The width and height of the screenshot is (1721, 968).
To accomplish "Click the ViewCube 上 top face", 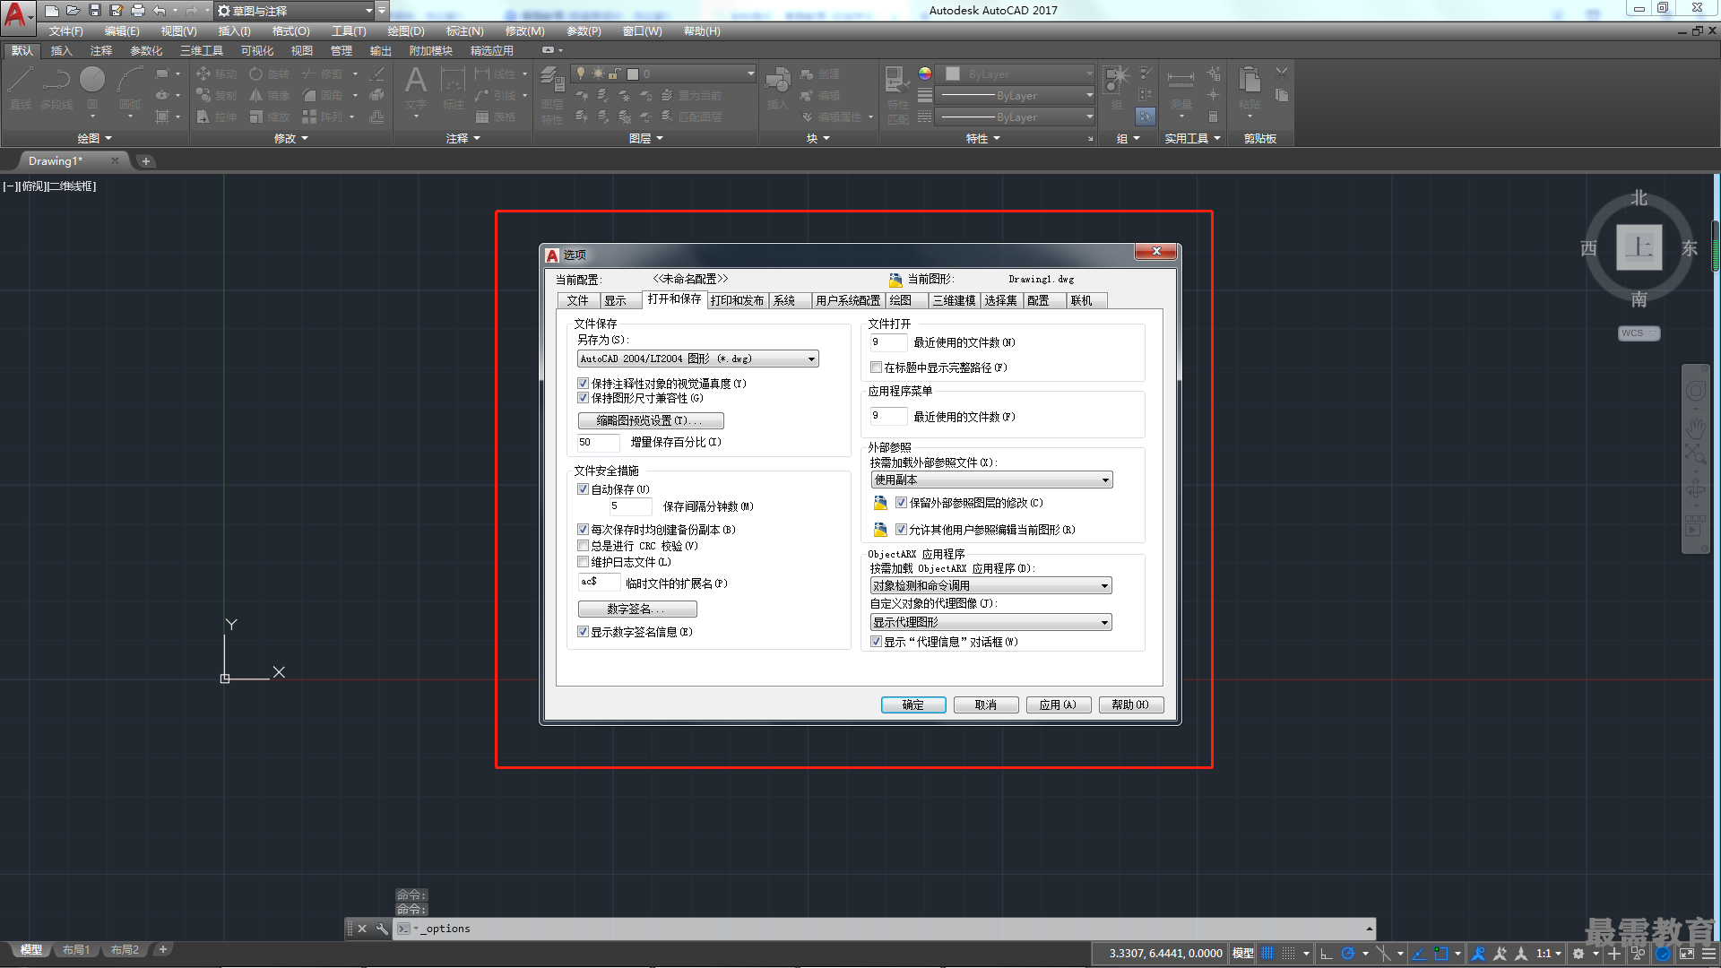I will (1639, 247).
